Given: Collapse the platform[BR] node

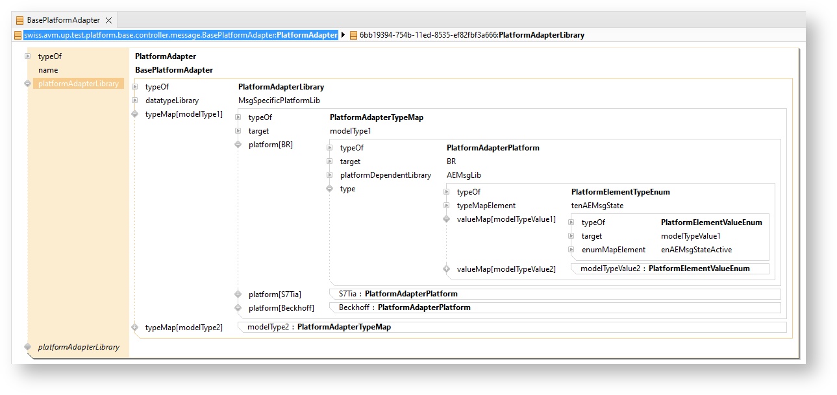Looking at the screenshot, I should tap(238, 145).
